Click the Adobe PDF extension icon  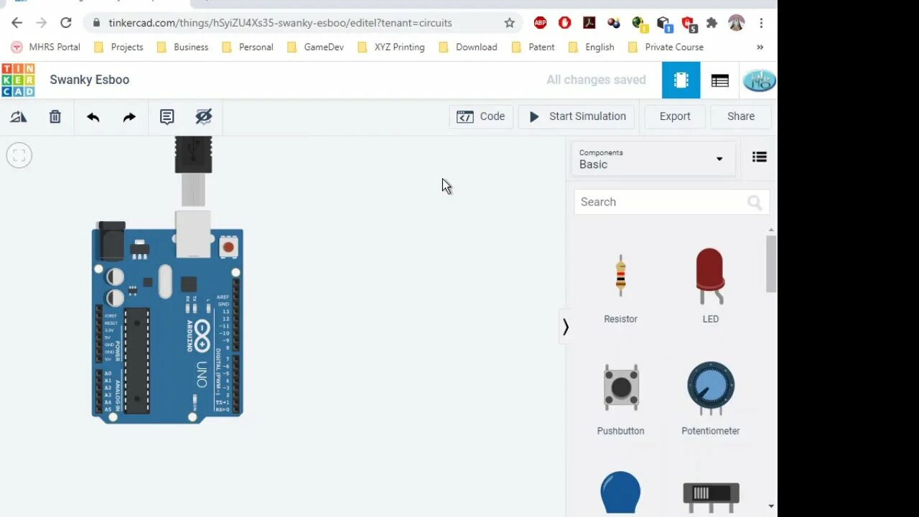[589, 23]
